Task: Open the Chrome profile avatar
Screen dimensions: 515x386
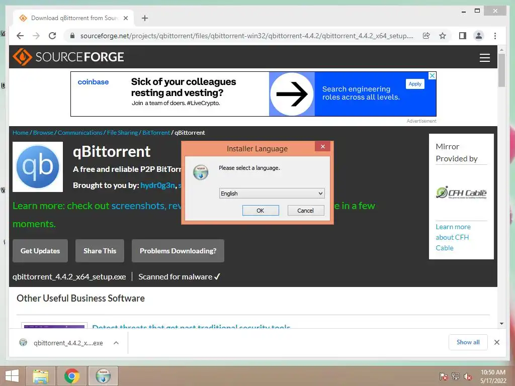Action: tap(479, 36)
